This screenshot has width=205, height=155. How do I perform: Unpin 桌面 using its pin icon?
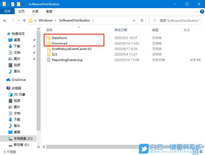click(x=34, y=40)
